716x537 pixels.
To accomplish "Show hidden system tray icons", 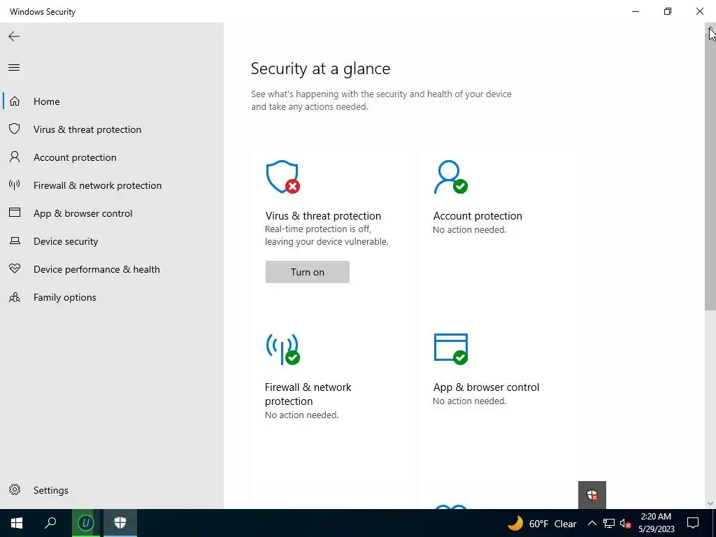I will point(592,523).
